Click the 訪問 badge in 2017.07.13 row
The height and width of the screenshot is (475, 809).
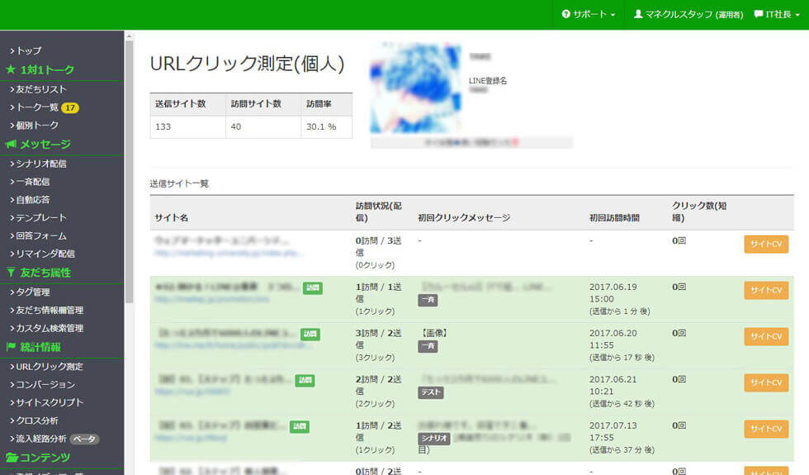pos(300,426)
